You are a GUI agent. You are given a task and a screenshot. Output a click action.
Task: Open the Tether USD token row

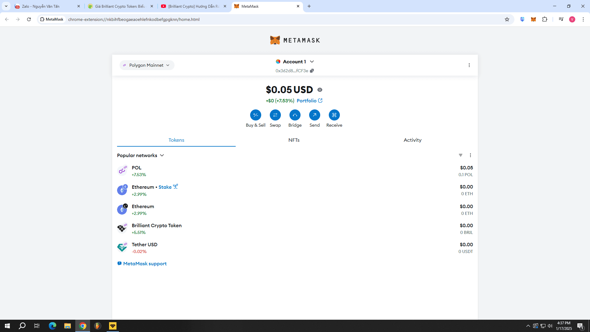[x=295, y=248]
